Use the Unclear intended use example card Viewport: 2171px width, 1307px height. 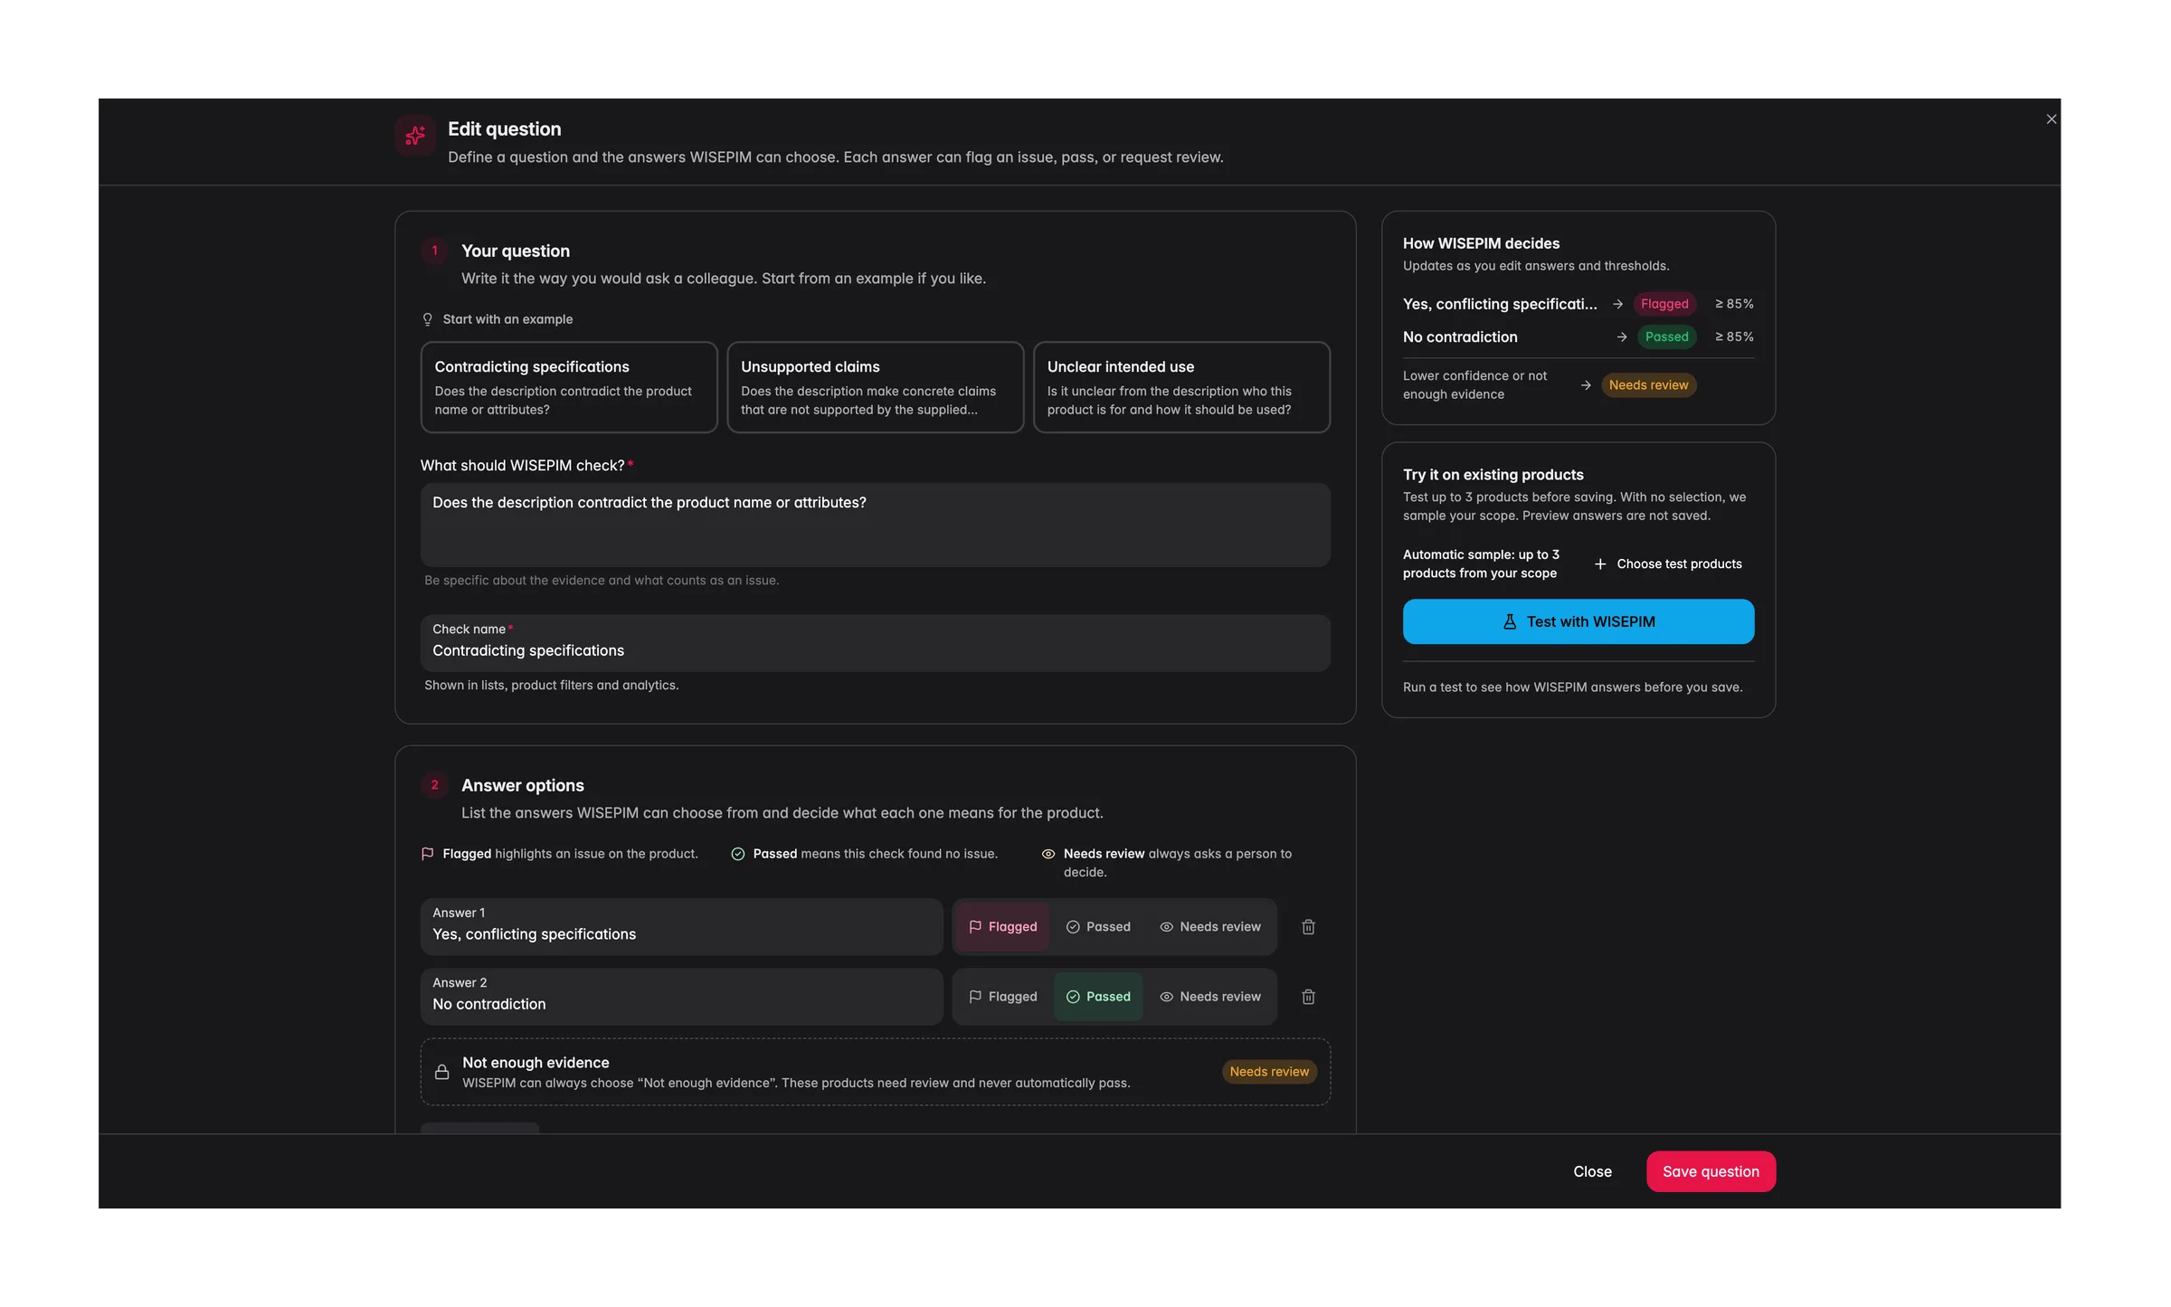tap(1181, 387)
